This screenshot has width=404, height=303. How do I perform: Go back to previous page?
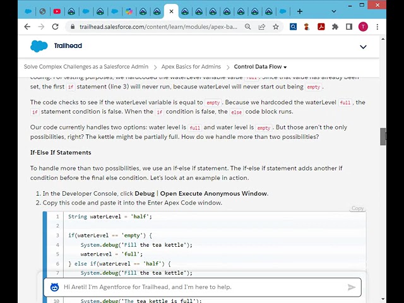pyautogui.click(x=27, y=27)
